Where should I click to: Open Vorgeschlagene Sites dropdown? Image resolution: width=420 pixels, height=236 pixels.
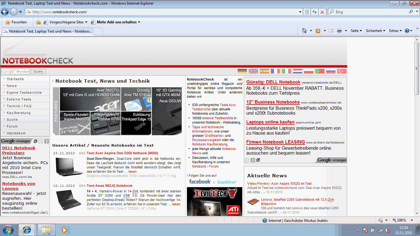tap(65, 22)
